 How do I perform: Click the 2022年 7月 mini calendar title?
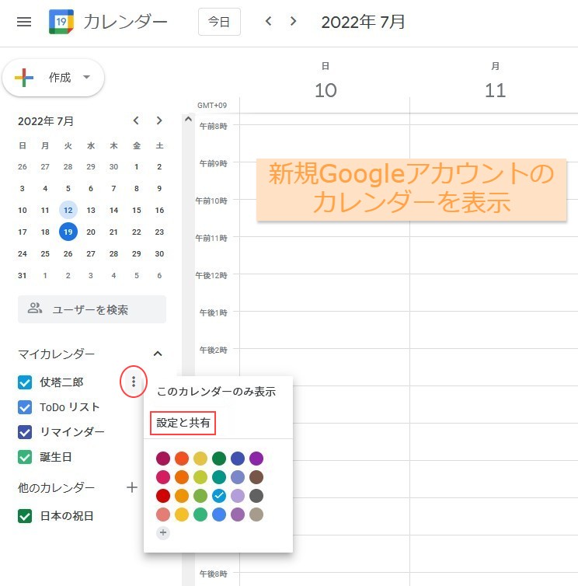tap(46, 121)
